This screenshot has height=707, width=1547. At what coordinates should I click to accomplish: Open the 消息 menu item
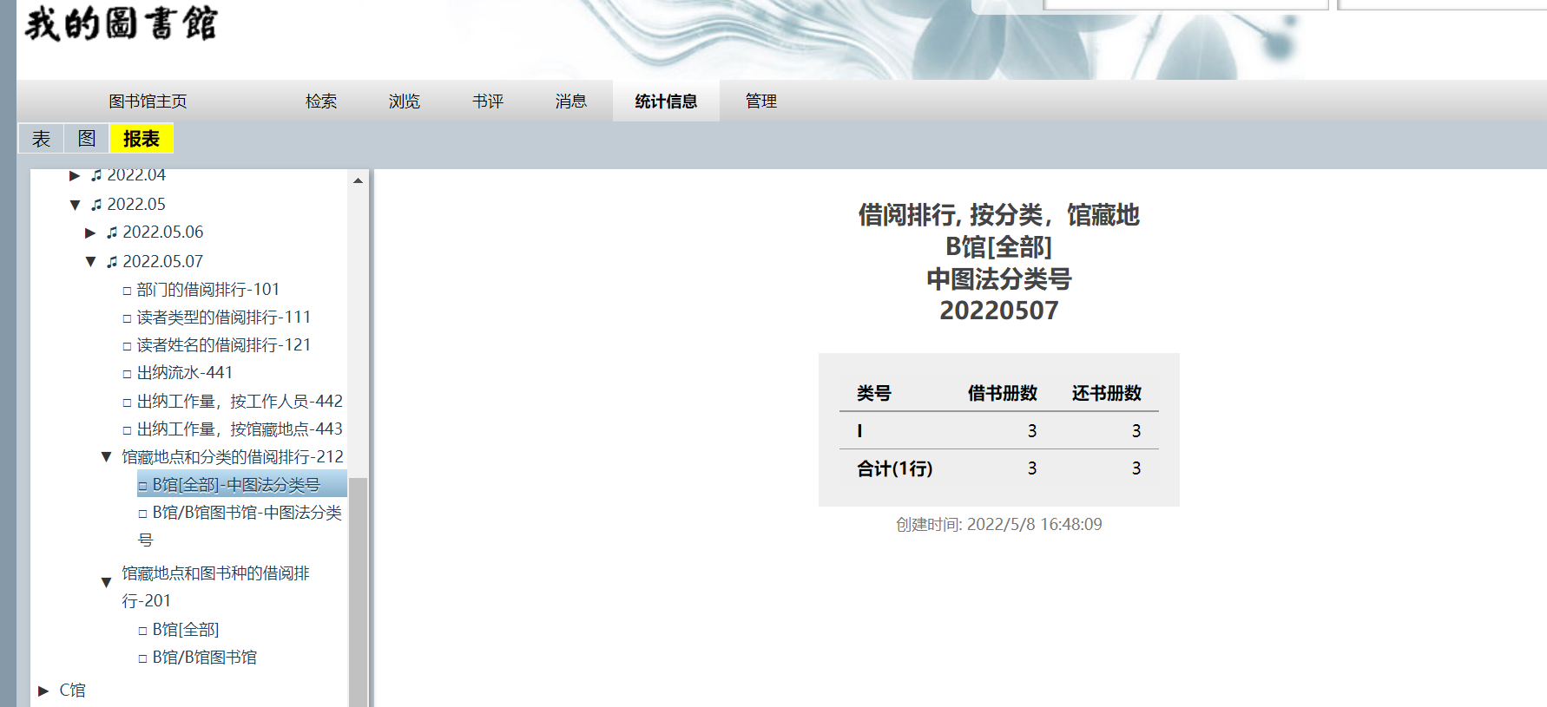(x=571, y=101)
